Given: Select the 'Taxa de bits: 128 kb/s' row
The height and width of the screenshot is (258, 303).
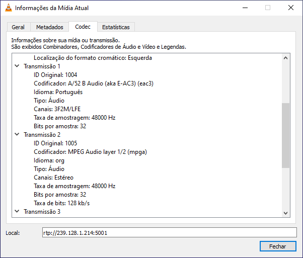Looking at the screenshot, I should pos(61,203).
